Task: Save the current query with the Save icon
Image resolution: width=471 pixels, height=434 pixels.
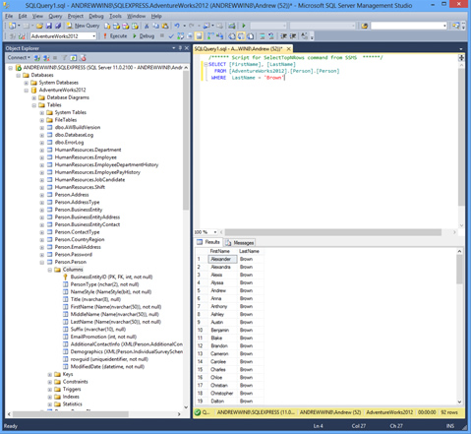Action: click(x=49, y=26)
